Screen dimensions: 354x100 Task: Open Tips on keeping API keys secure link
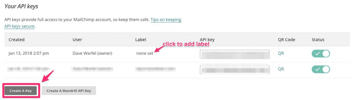click(93, 23)
